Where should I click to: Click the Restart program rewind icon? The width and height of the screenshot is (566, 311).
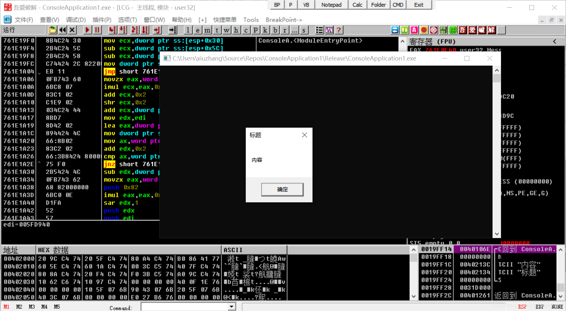point(62,30)
